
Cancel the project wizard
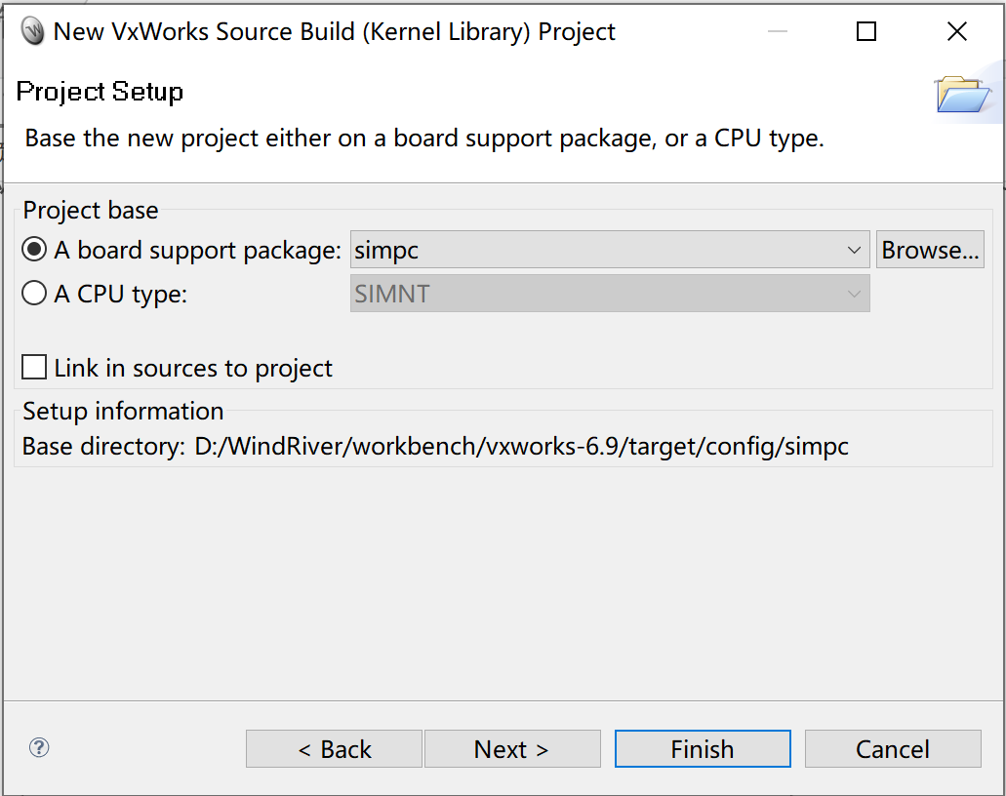(x=892, y=748)
